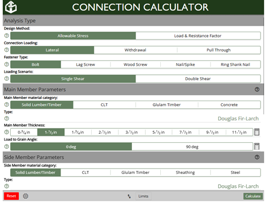
Task: Open help for Main Member Parameters section
Action: 257,89
